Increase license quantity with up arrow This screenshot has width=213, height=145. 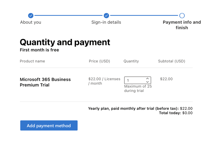click(x=147, y=79)
